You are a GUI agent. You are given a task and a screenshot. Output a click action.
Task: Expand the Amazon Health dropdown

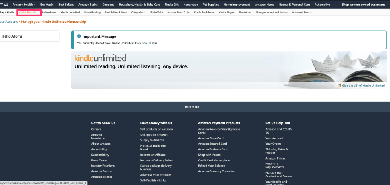pyautogui.click(x=24, y=5)
